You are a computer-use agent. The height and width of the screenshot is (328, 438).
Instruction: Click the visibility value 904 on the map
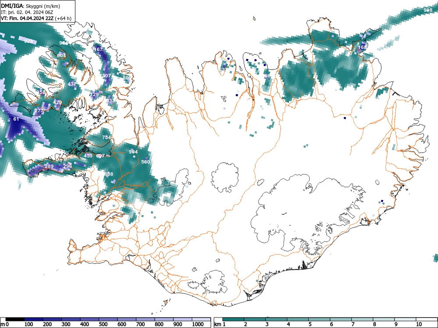coord(133,152)
